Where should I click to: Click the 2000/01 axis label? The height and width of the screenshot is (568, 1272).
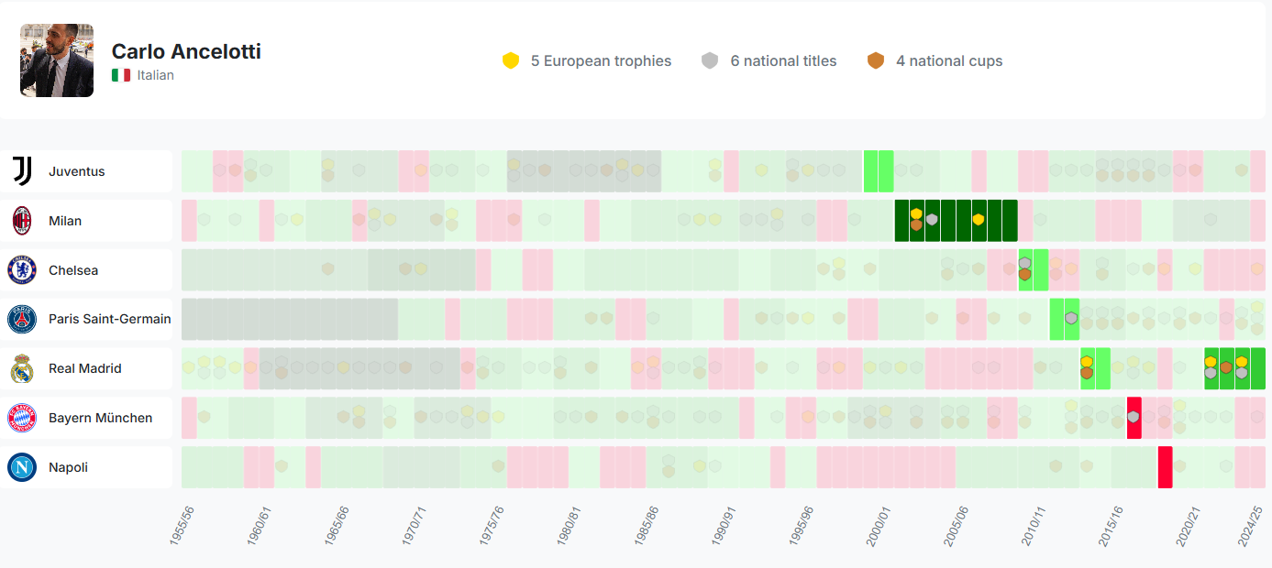pos(879,526)
